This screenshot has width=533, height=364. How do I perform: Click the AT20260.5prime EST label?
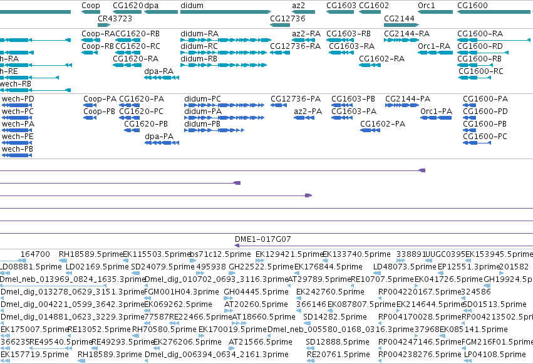[256, 304]
